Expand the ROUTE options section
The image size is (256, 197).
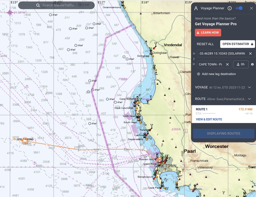[x=223, y=99]
